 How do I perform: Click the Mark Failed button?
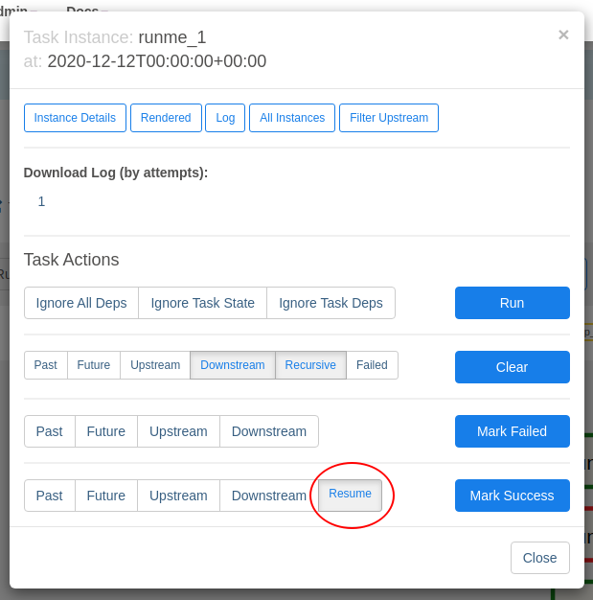pos(513,431)
